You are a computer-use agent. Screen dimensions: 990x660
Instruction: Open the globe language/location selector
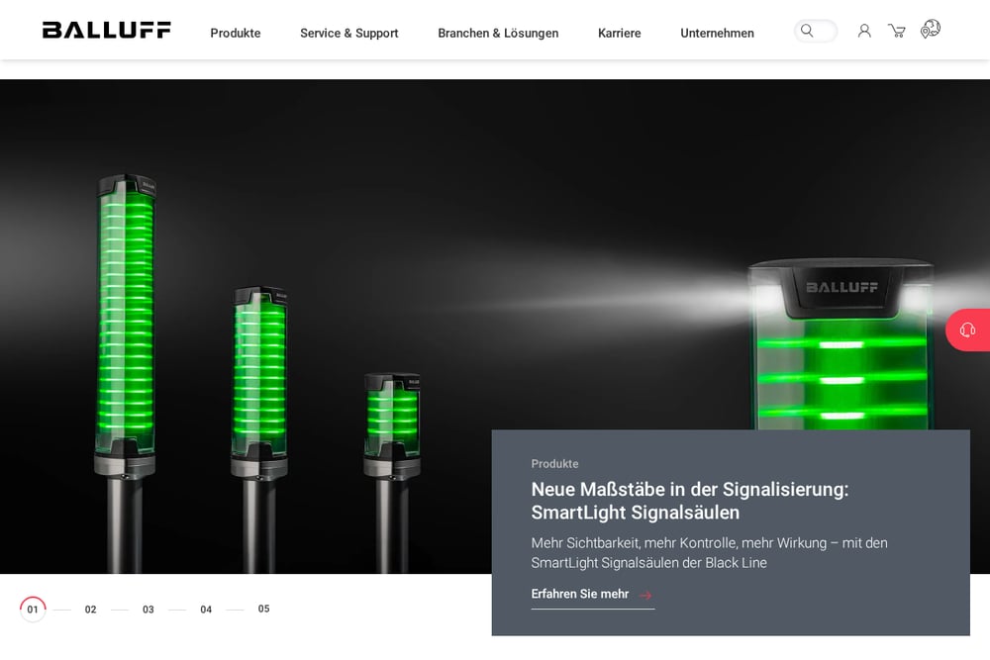pos(930,29)
